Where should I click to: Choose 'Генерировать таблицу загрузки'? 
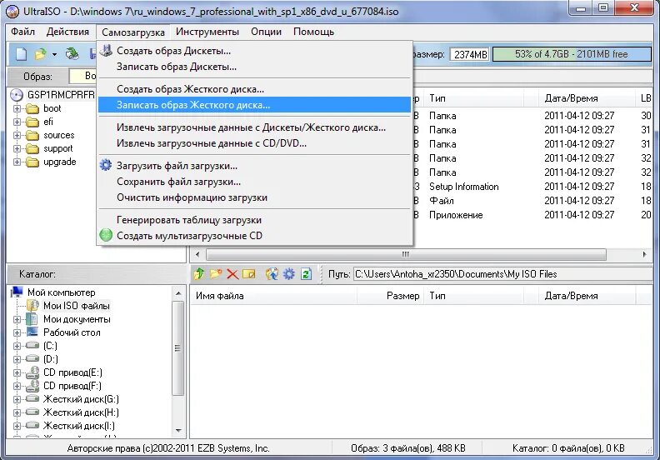pos(255,220)
